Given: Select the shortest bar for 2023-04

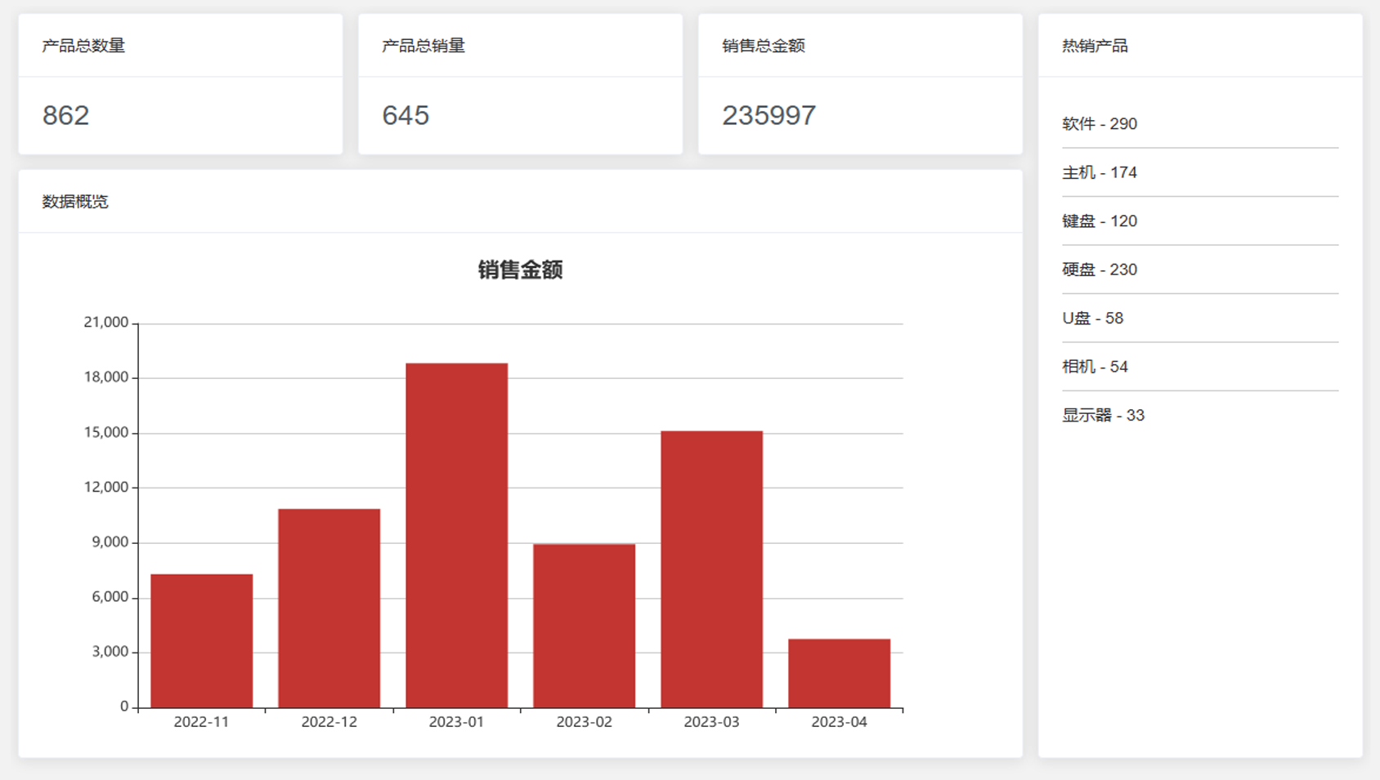Looking at the screenshot, I should pyautogui.click(x=839, y=673).
